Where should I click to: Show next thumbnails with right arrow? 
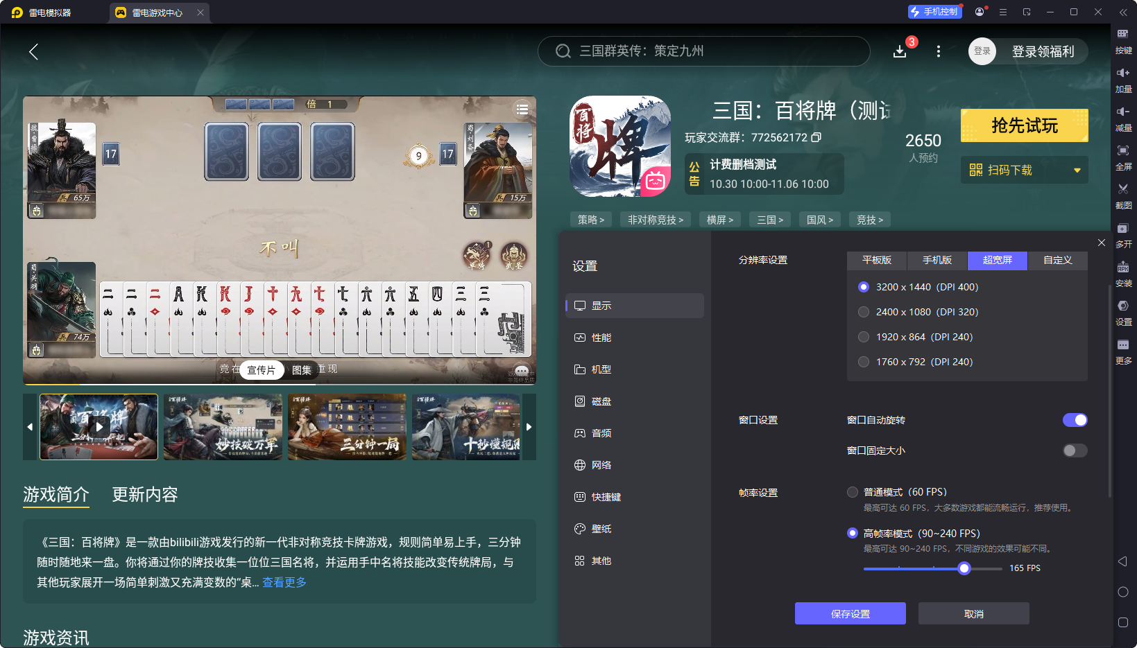click(529, 427)
